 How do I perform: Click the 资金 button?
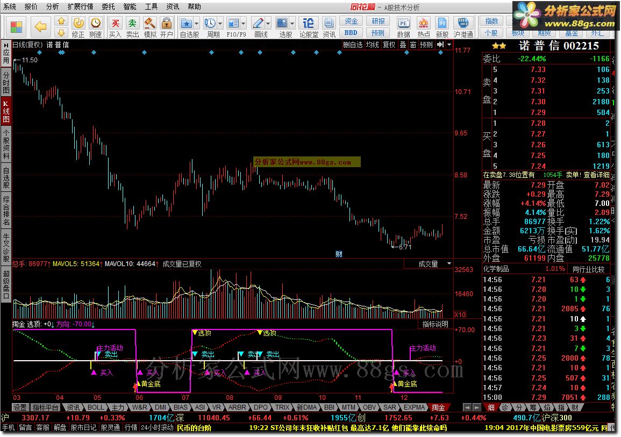351,22
